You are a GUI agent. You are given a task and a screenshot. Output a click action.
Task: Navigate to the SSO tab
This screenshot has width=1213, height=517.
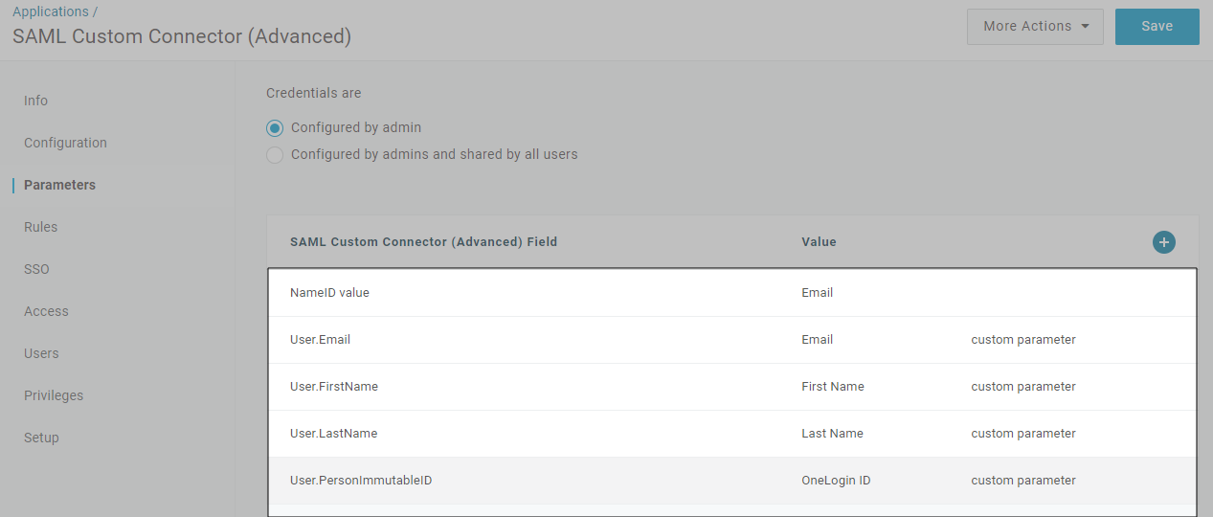36,269
